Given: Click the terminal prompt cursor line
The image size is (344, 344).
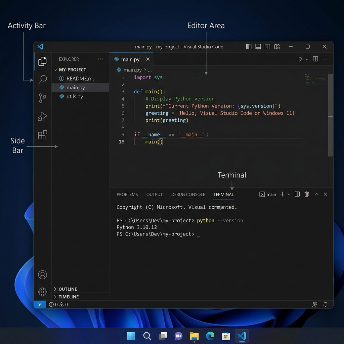Looking at the screenshot, I should (x=158, y=234).
